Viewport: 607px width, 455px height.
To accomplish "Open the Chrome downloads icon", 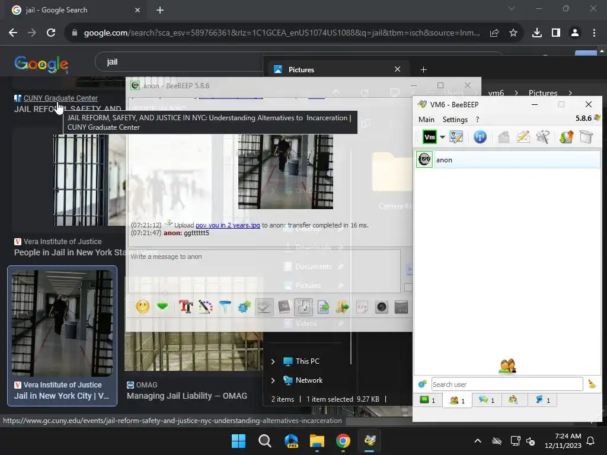I will (536, 33).
